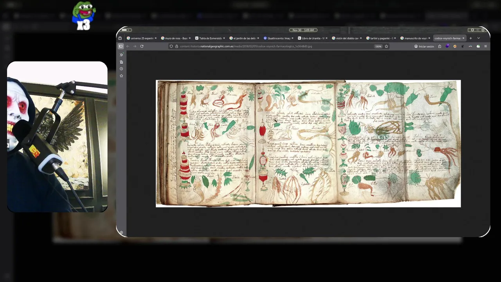
Task: Switch to muro de ross tab
Action: tap(176, 38)
